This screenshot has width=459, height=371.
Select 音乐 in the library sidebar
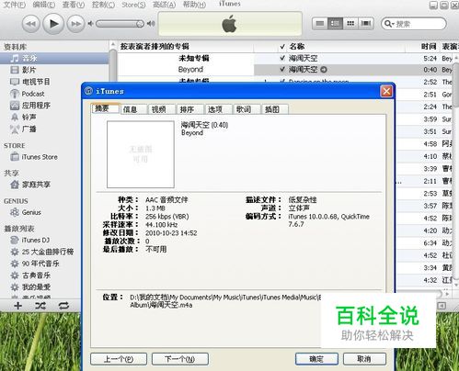[54, 58]
